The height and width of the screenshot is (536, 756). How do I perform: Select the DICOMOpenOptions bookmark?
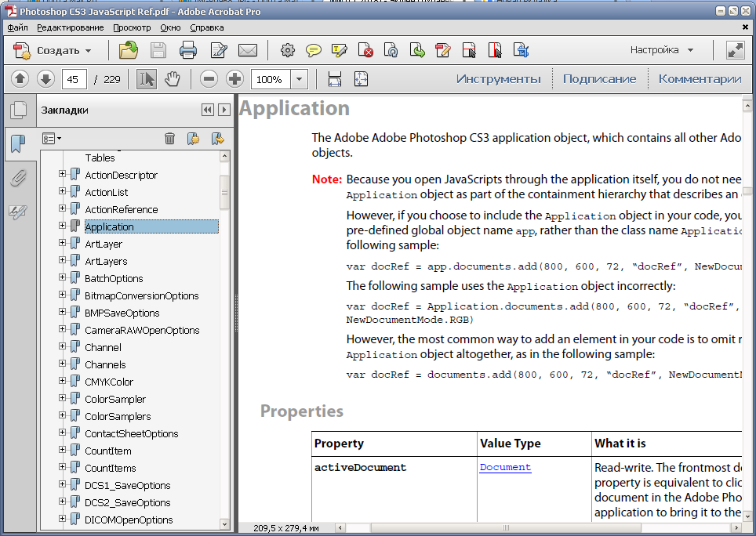pos(129,520)
